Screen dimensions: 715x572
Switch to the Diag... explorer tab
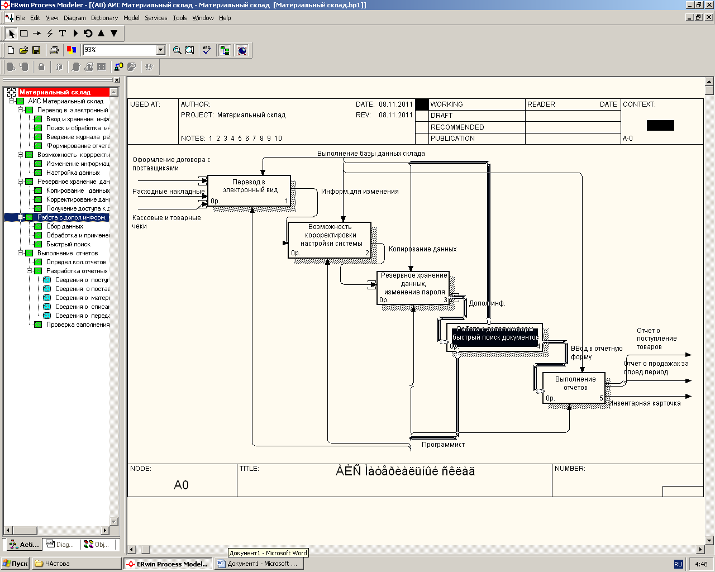pos(60,544)
